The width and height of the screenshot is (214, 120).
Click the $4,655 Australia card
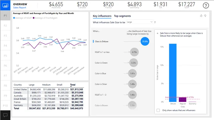click(x=56, y=5)
